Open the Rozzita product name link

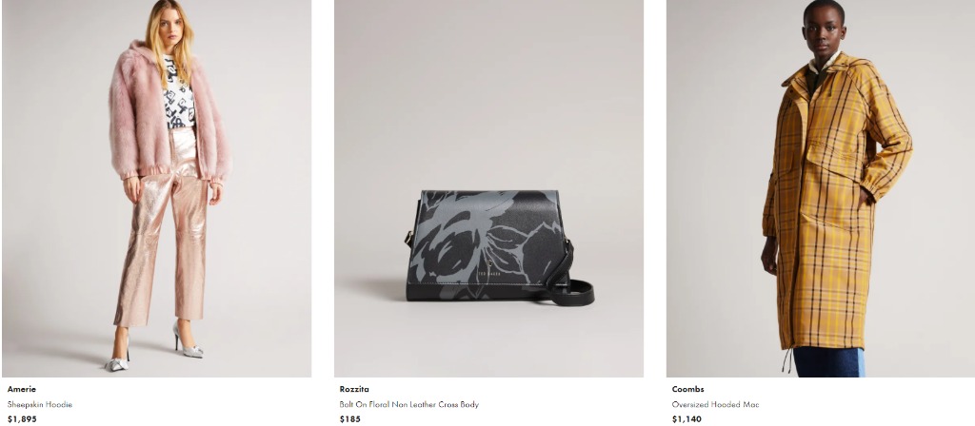coord(354,389)
